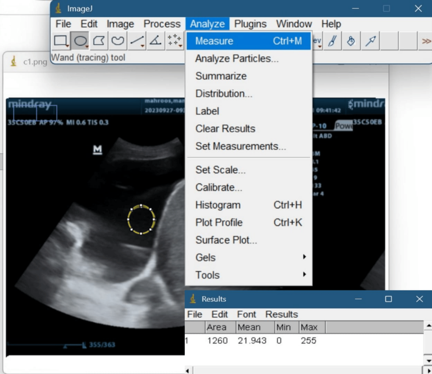Select the Color Picker eyedropper tool

pyautogui.click(x=370, y=41)
